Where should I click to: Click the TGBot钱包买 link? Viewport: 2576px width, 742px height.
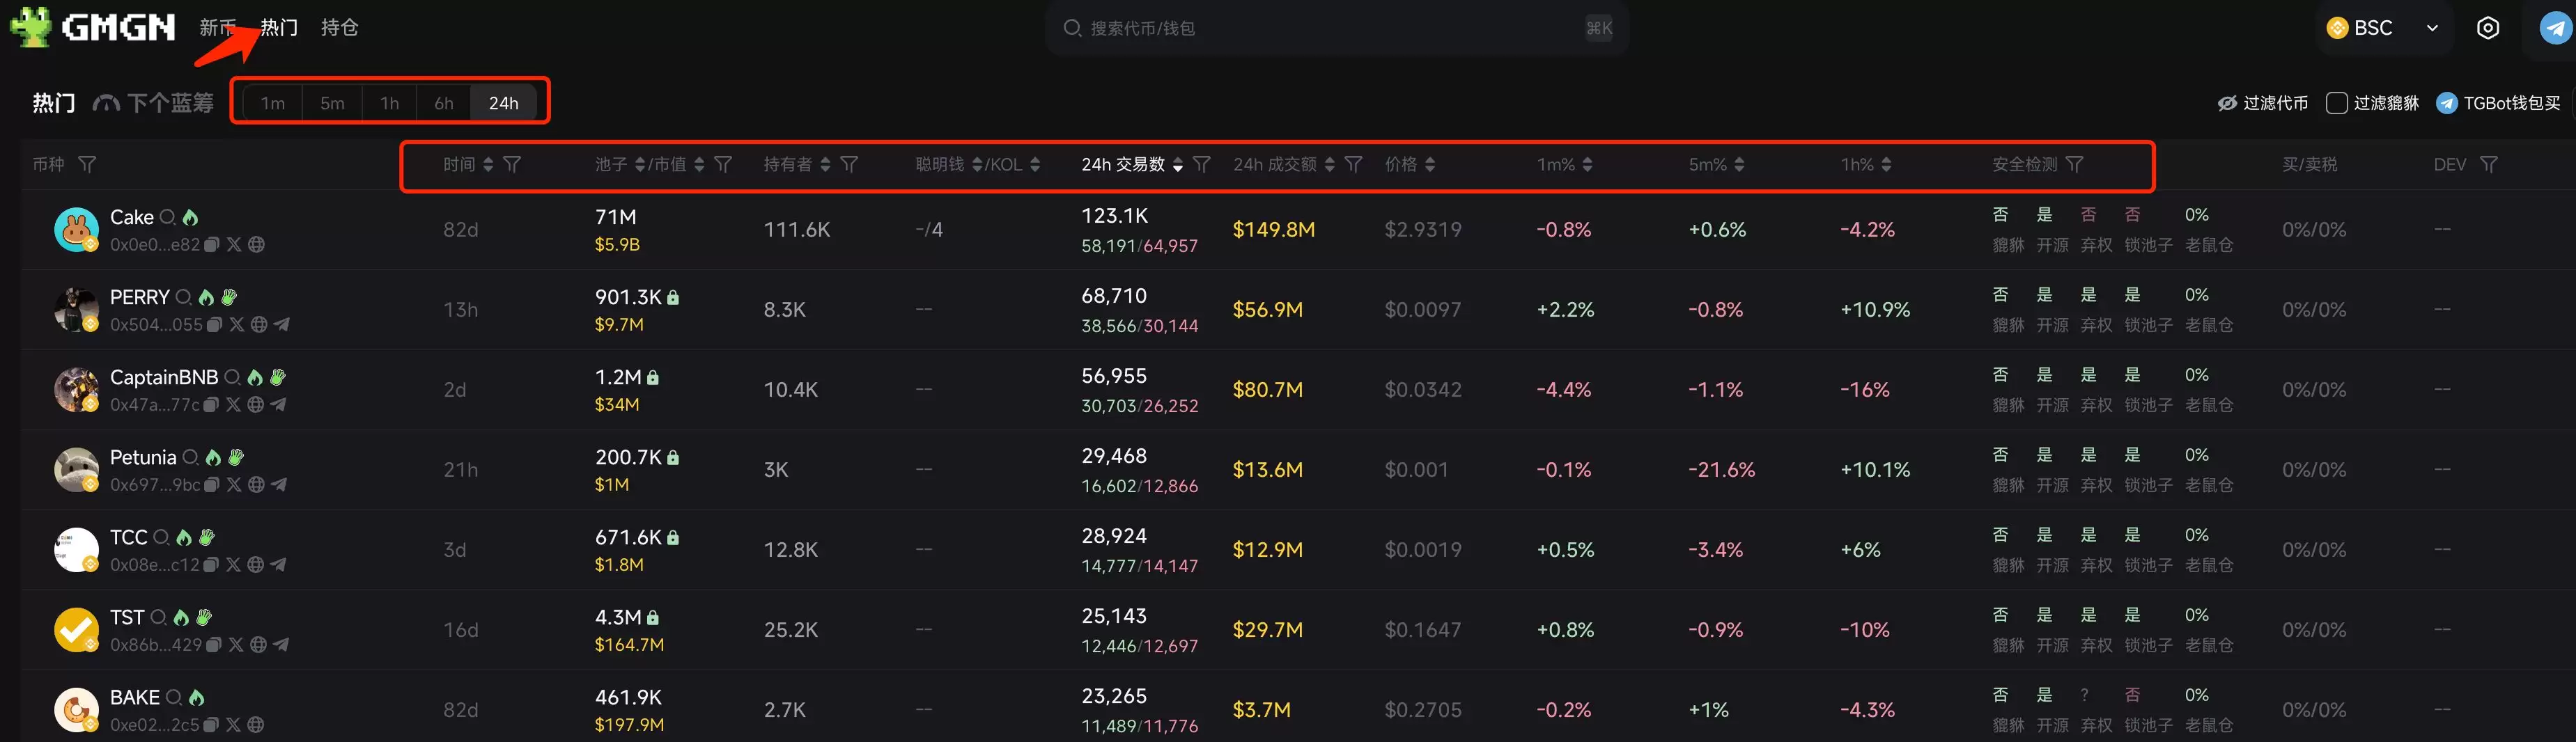coord(2499,102)
